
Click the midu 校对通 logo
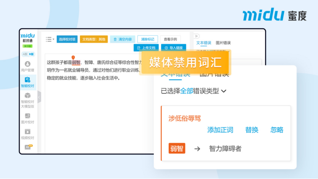coord(28,38)
